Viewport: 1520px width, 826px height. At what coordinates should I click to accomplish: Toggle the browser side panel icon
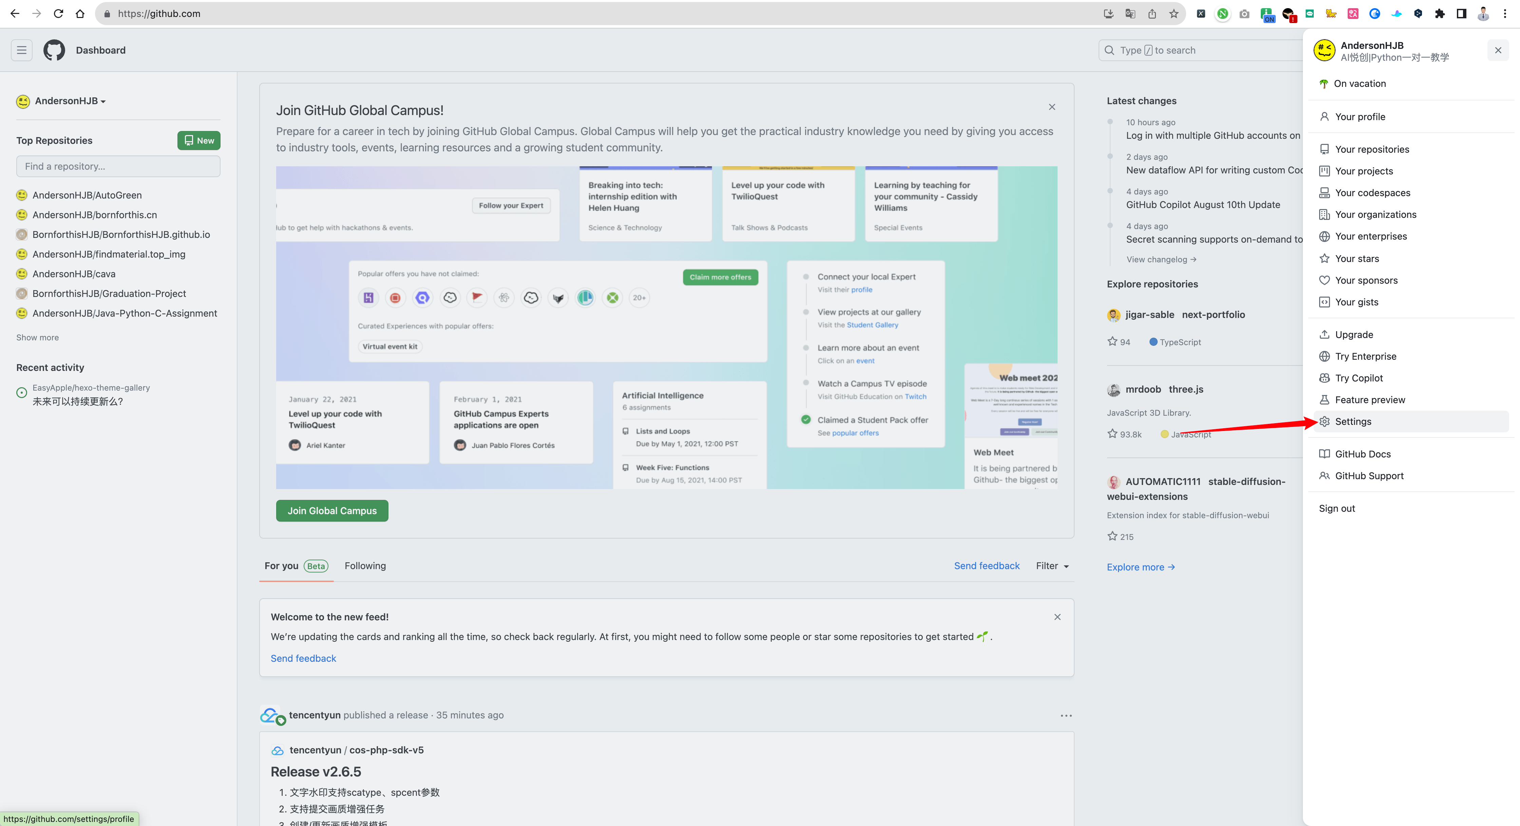tap(1462, 14)
